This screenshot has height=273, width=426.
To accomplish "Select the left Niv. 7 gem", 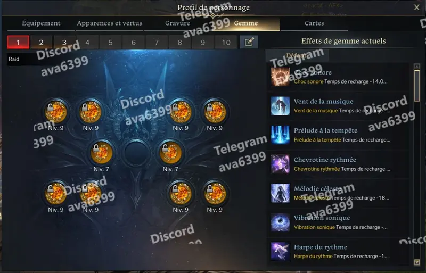I will [x=101, y=153].
